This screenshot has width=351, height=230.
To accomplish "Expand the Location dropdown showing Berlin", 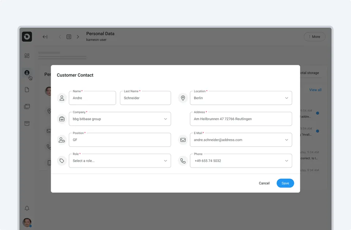I will click(241, 98).
